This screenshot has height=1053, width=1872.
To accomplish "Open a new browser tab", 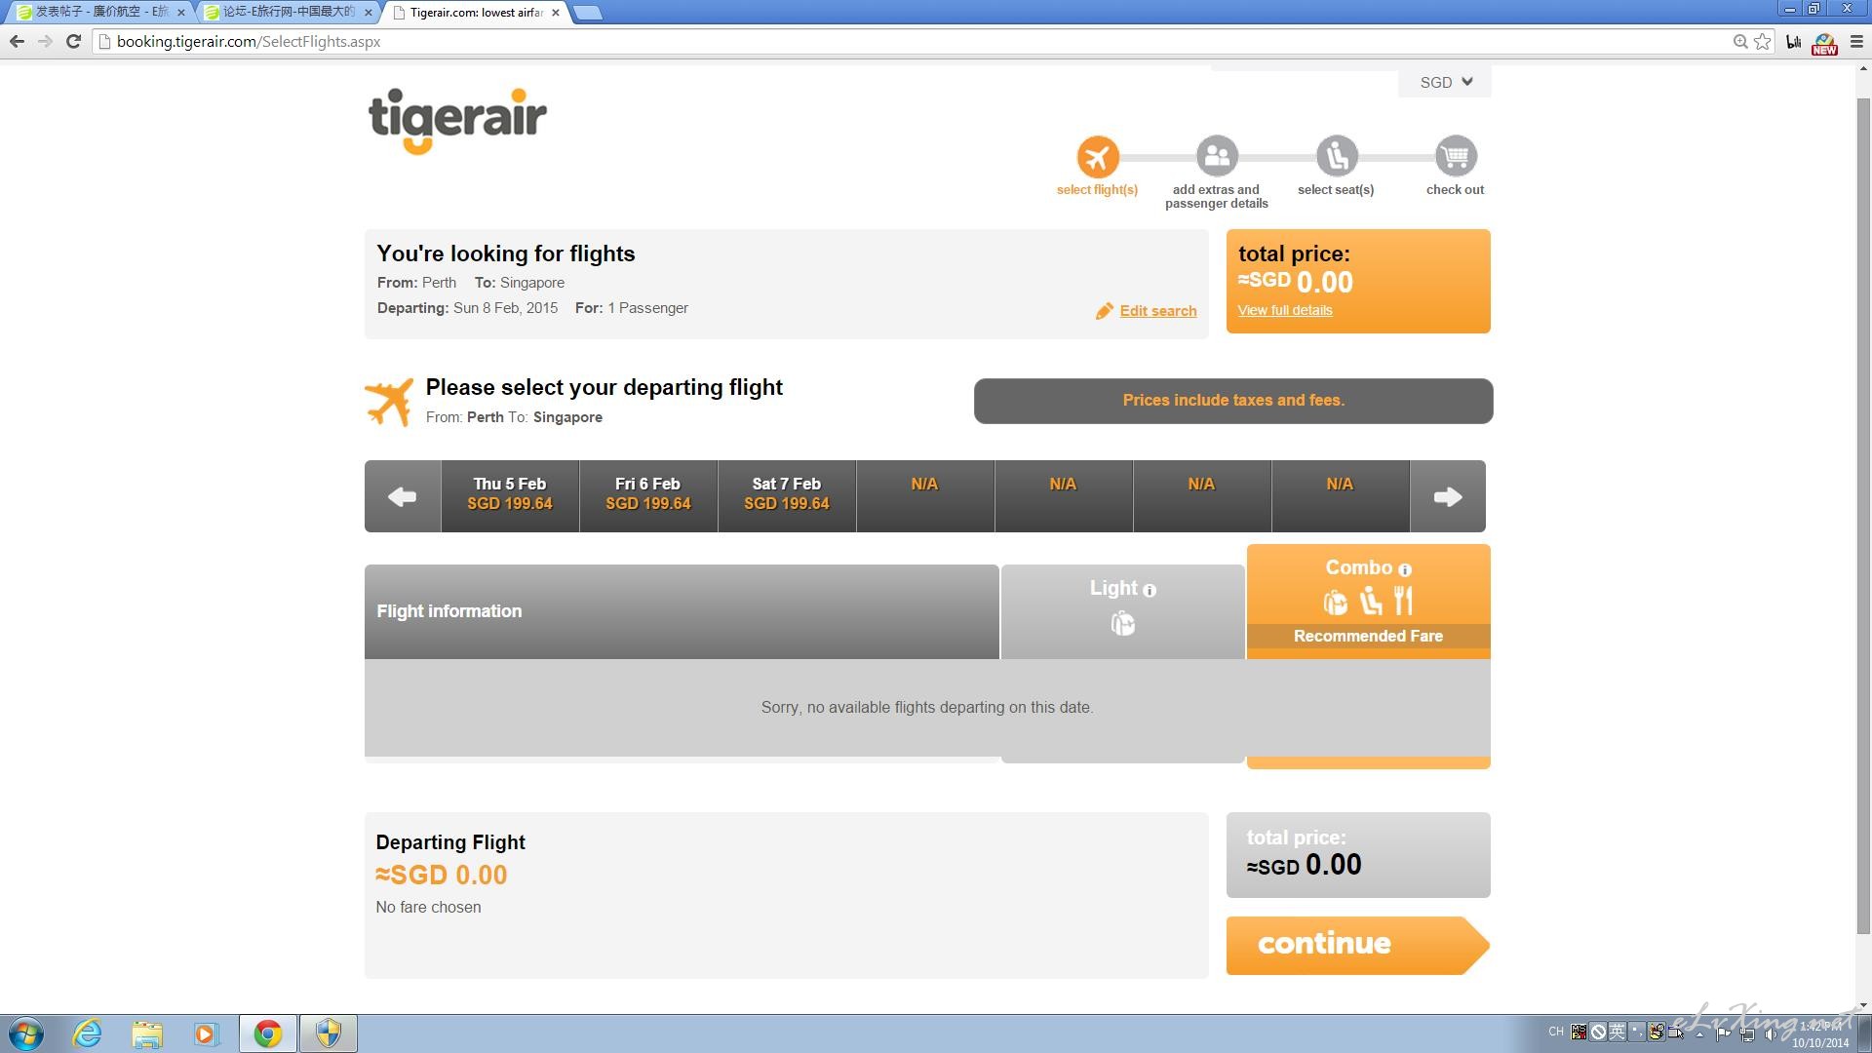I will click(x=587, y=13).
